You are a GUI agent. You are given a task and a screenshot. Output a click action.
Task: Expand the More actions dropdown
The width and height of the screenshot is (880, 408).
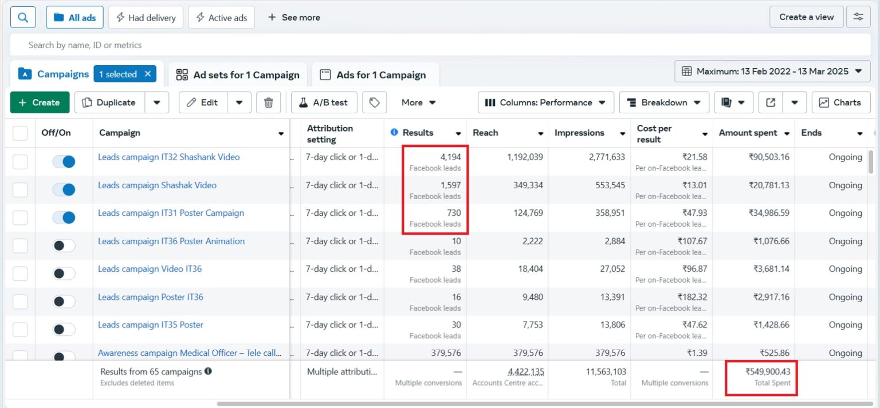click(x=418, y=102)
